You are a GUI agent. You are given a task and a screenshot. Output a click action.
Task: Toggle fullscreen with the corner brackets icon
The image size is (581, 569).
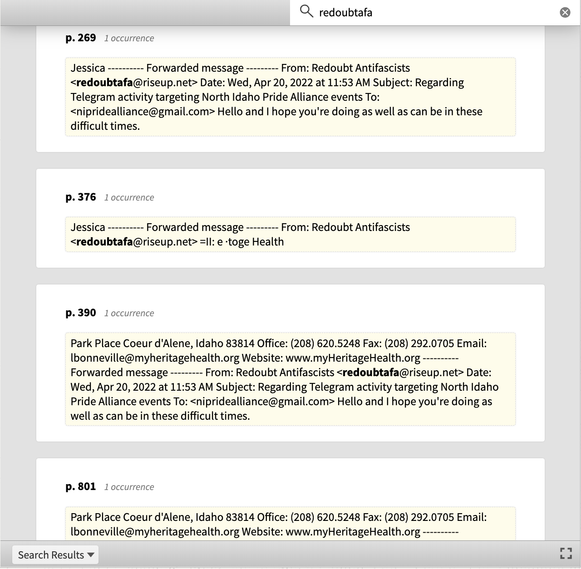click(566, 553)
